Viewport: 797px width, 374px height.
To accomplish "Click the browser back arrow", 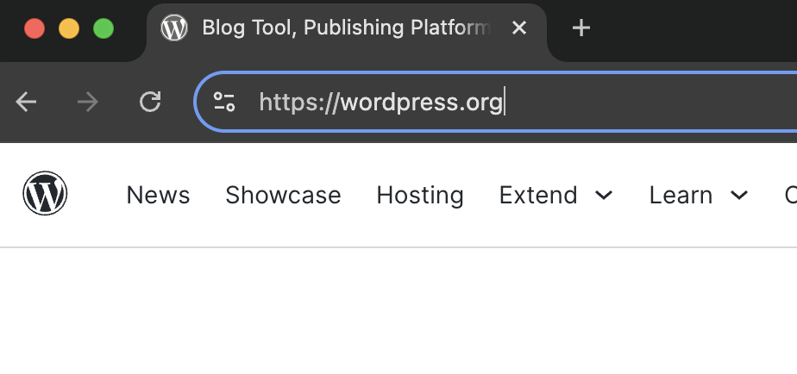I will (x=26, y=103).
